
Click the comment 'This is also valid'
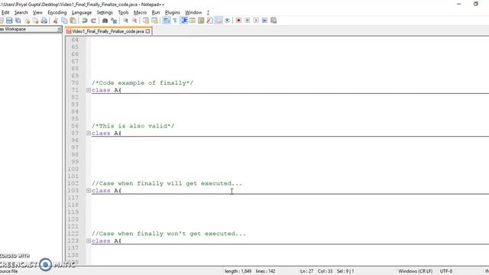tap(133, 126)
